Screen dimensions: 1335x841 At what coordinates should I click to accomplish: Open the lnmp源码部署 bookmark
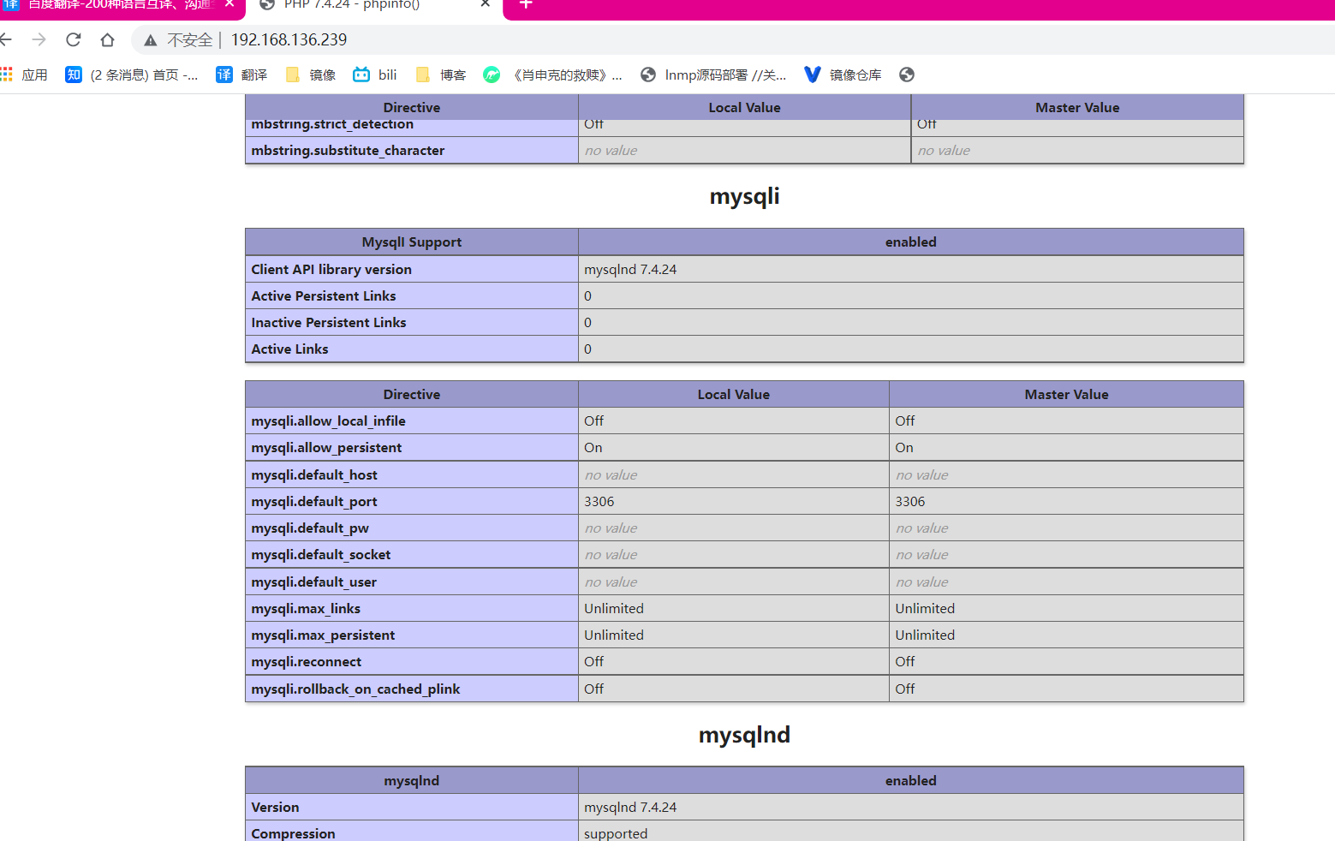713,75
